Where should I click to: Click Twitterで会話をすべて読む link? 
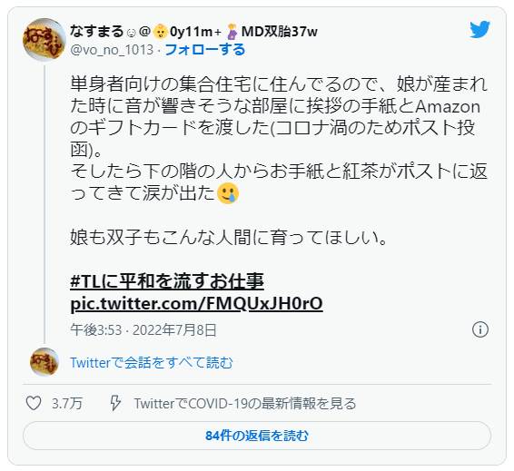[x=152, y=363]
